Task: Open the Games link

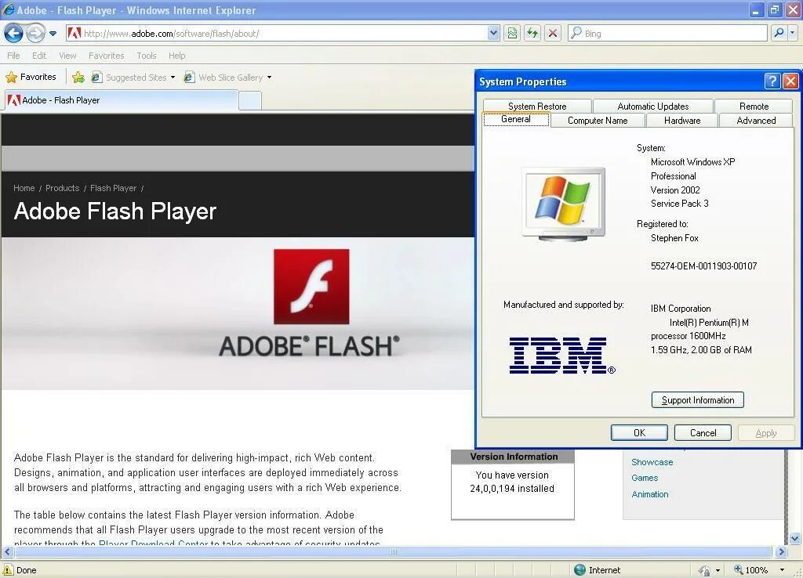Action: (x=645, y=478)
